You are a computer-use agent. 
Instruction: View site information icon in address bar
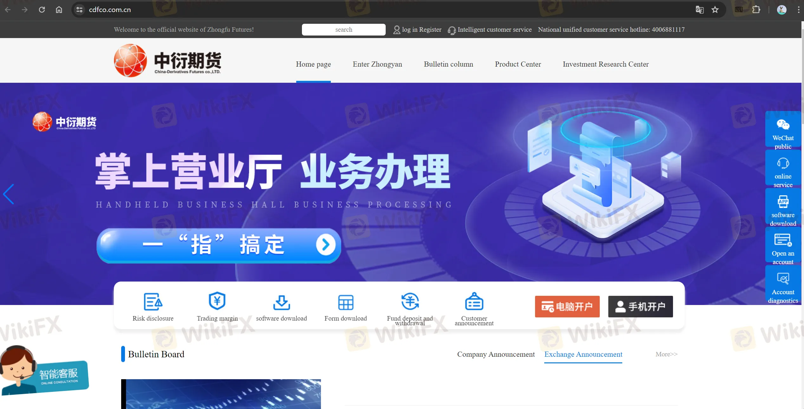tap(80, 10)
